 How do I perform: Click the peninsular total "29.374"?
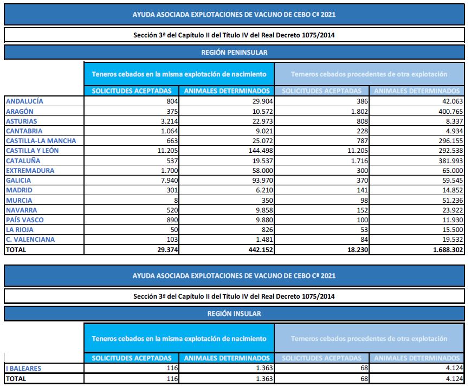[167, 250]
